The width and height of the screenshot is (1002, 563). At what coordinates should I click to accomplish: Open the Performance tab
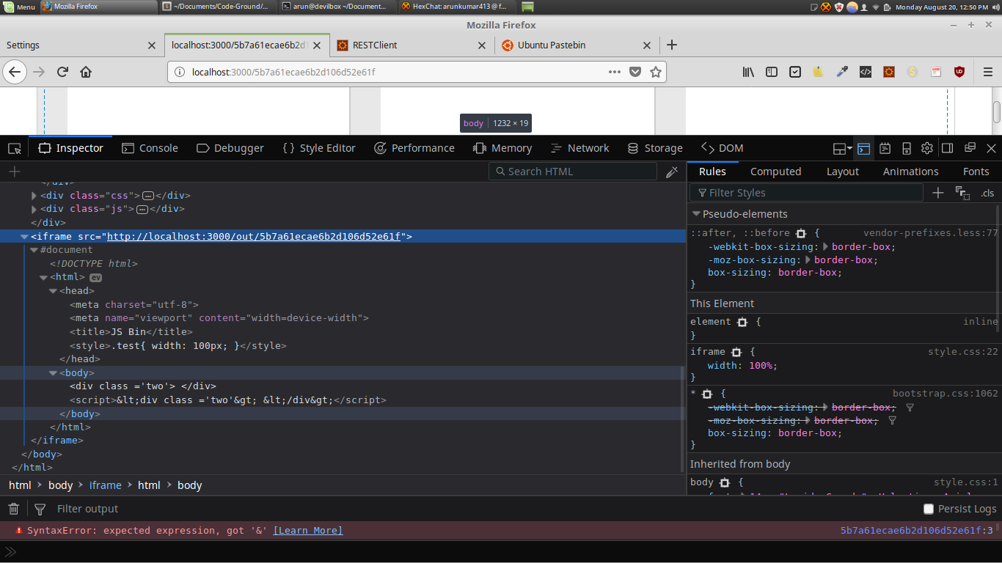point(414,148)
